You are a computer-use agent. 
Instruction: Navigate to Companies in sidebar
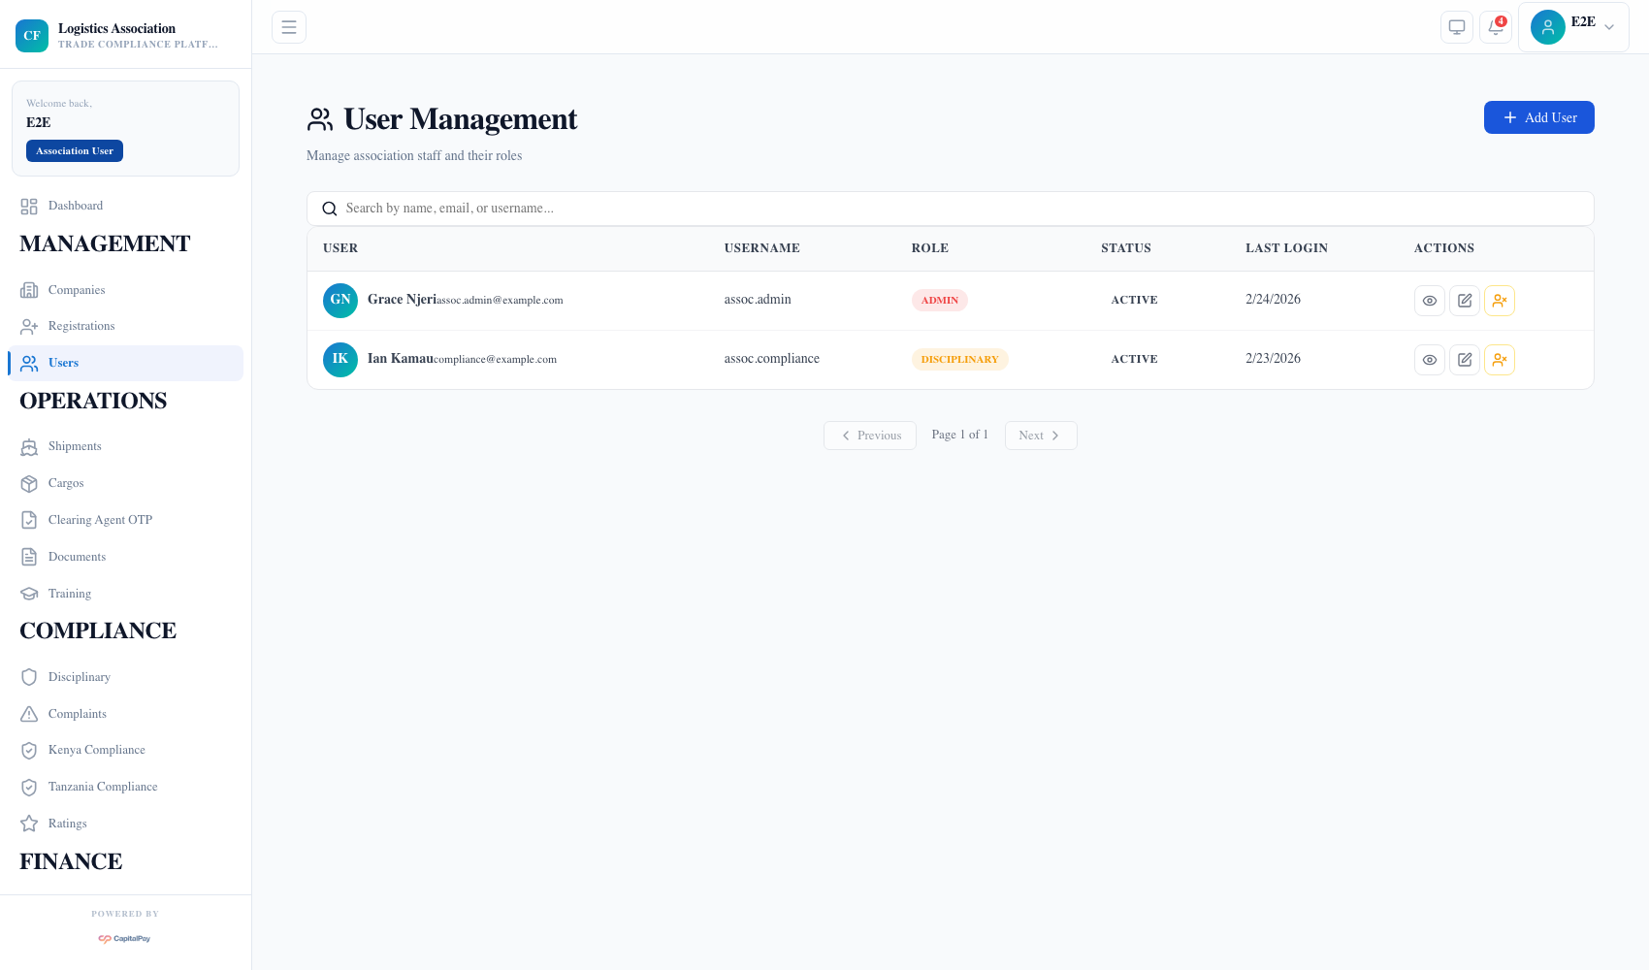pos(77,290)
